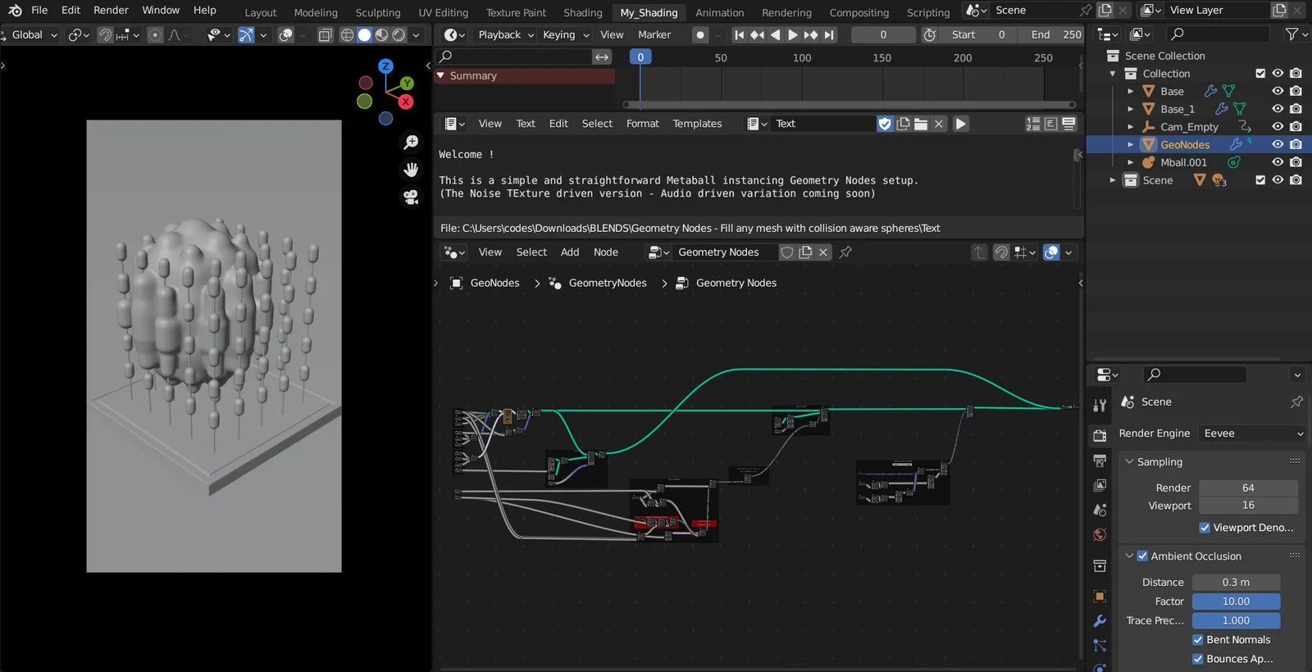Viewport: 1312px width, 672px height.
Task: Click the viewport zoom magnifier icon
Action: point(411,143)
